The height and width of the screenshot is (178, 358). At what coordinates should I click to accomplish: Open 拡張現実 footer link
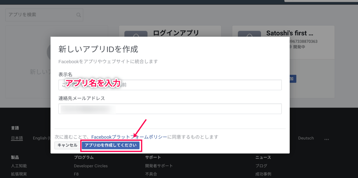tap(19, 174)
